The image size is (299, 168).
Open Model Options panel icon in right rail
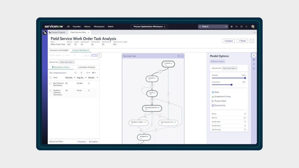254,55
